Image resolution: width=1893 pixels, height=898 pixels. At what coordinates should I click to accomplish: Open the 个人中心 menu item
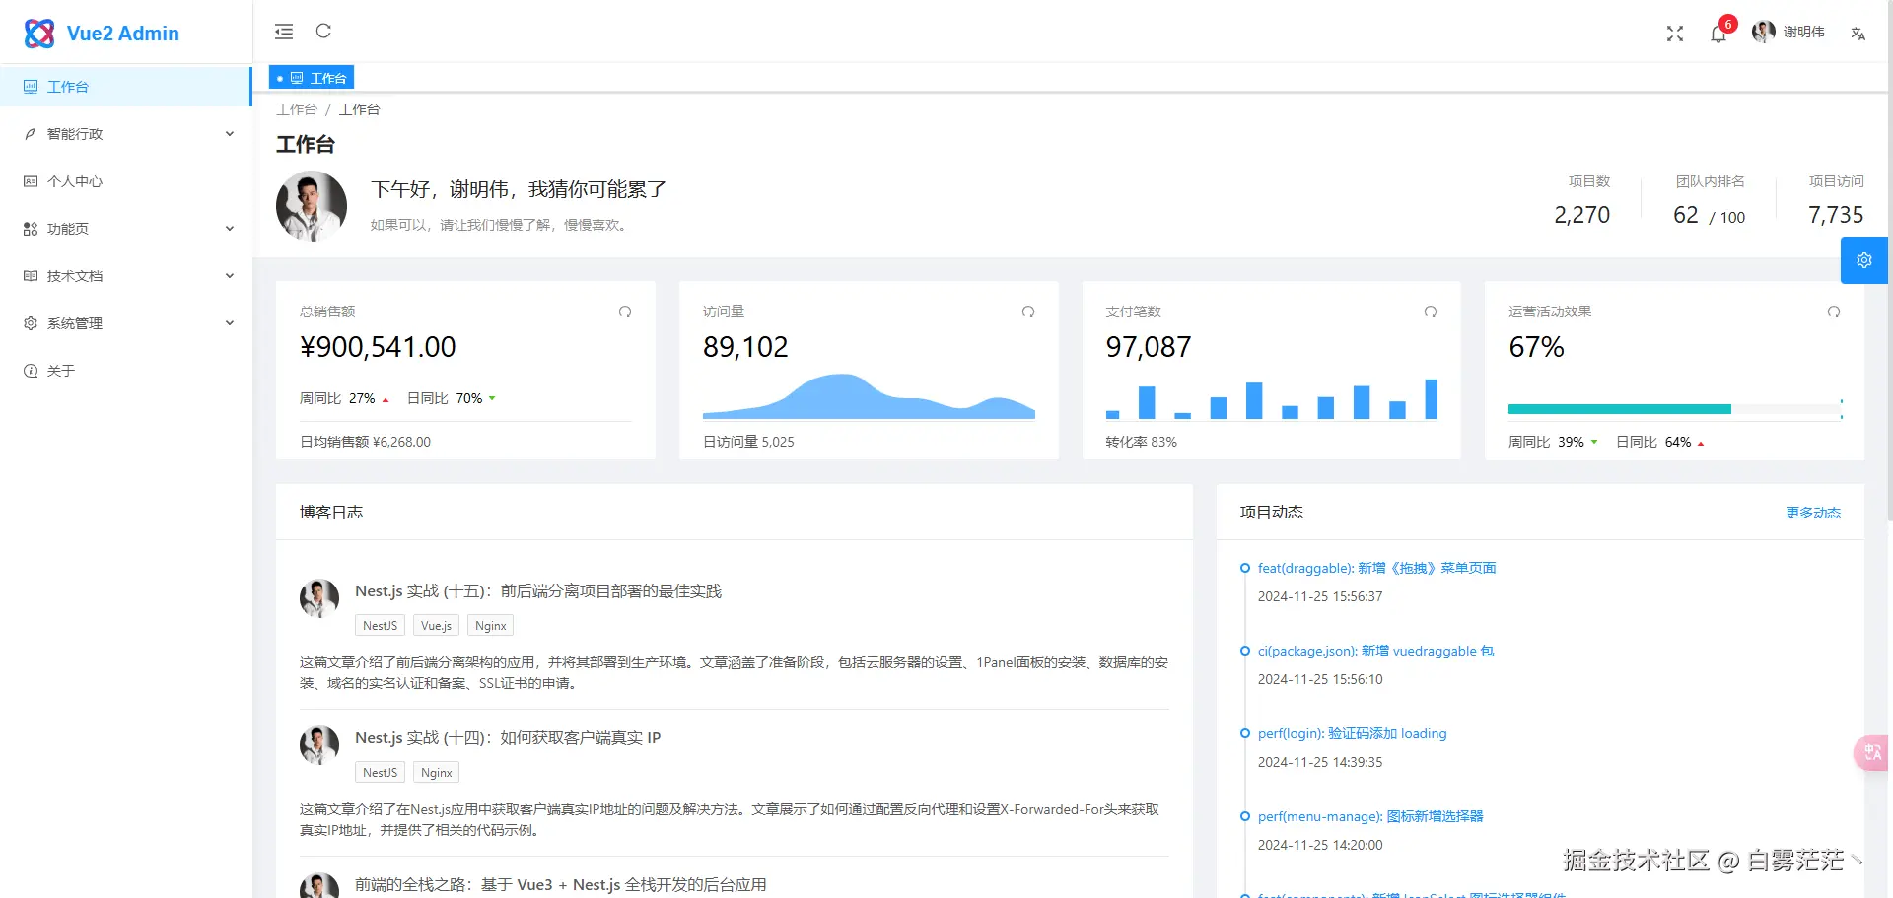(126, 181)
